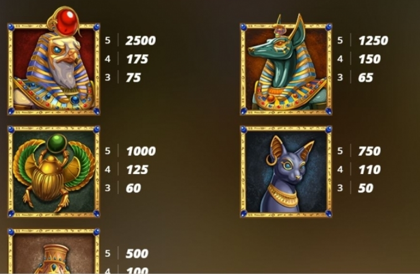Click the 65 payout value
The image size is (420, 274).
(366, 77)
